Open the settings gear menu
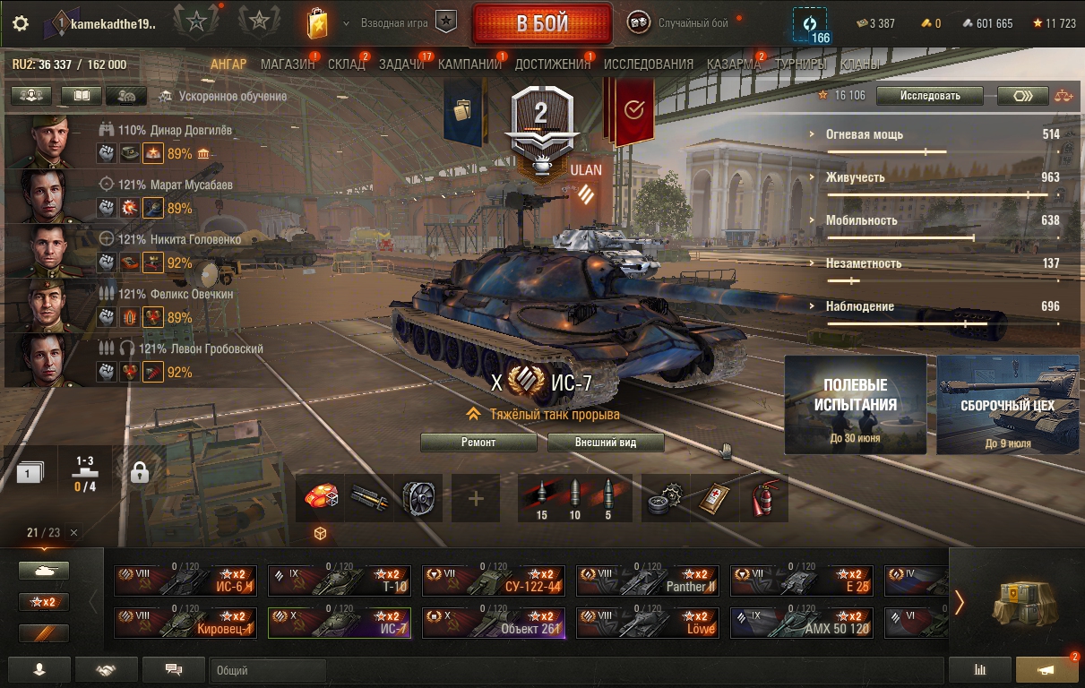This screenshot has width=1085, height=688. point(21,23)
